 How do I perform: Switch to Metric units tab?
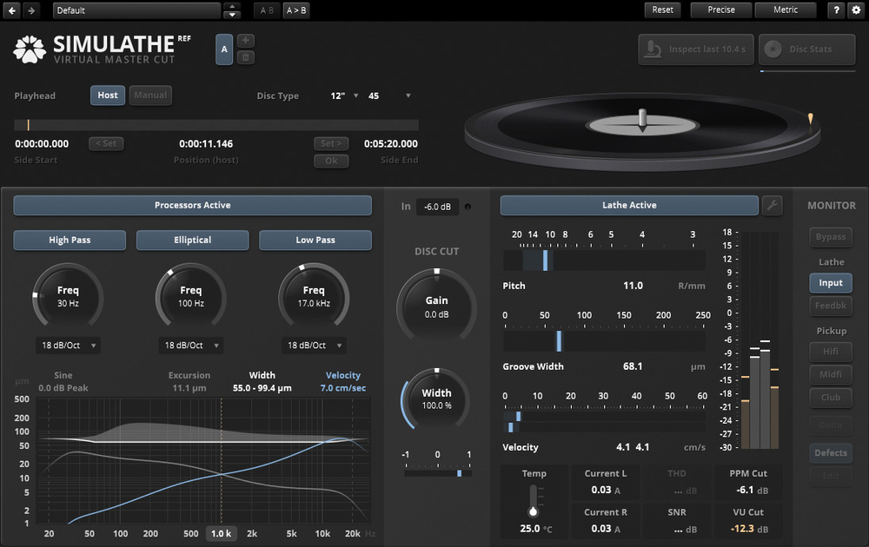(x=787, y=10)
